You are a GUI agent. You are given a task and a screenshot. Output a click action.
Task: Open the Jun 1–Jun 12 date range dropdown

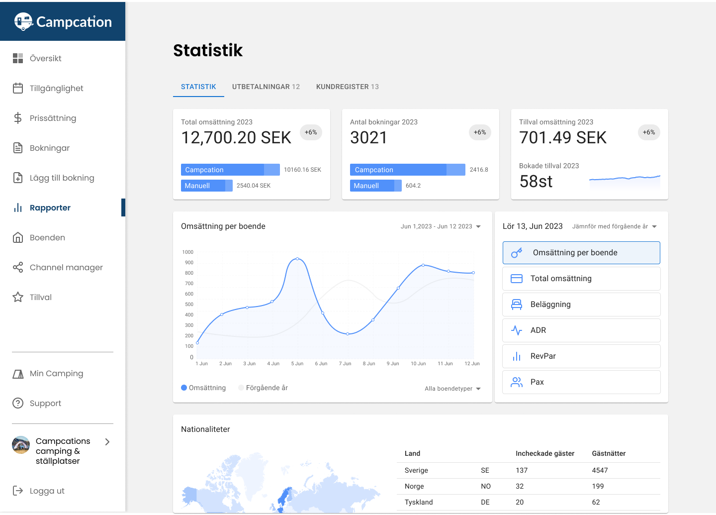[x=441, y=226]
